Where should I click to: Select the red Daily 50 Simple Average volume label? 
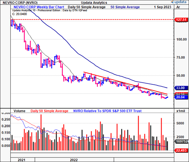tap(49, 111)
